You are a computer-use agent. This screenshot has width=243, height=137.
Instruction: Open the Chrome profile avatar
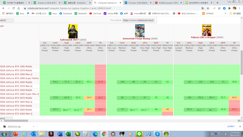[x=235, y=8]
